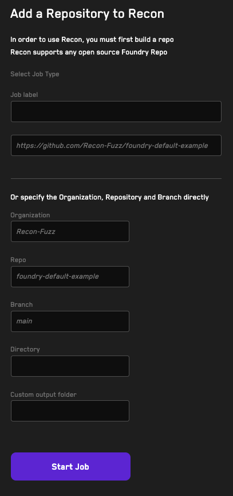Image resolution: width=233 pixels, height=496 pixels.
Task: Click the 'Organization' caption above its field
Action: tap(30, 215)
